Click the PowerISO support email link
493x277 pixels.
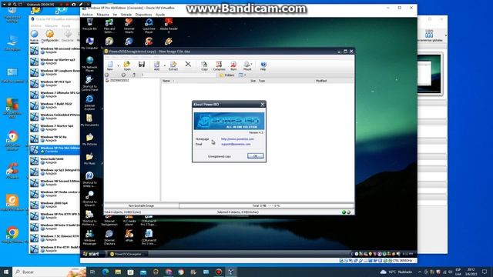[236, 144]
